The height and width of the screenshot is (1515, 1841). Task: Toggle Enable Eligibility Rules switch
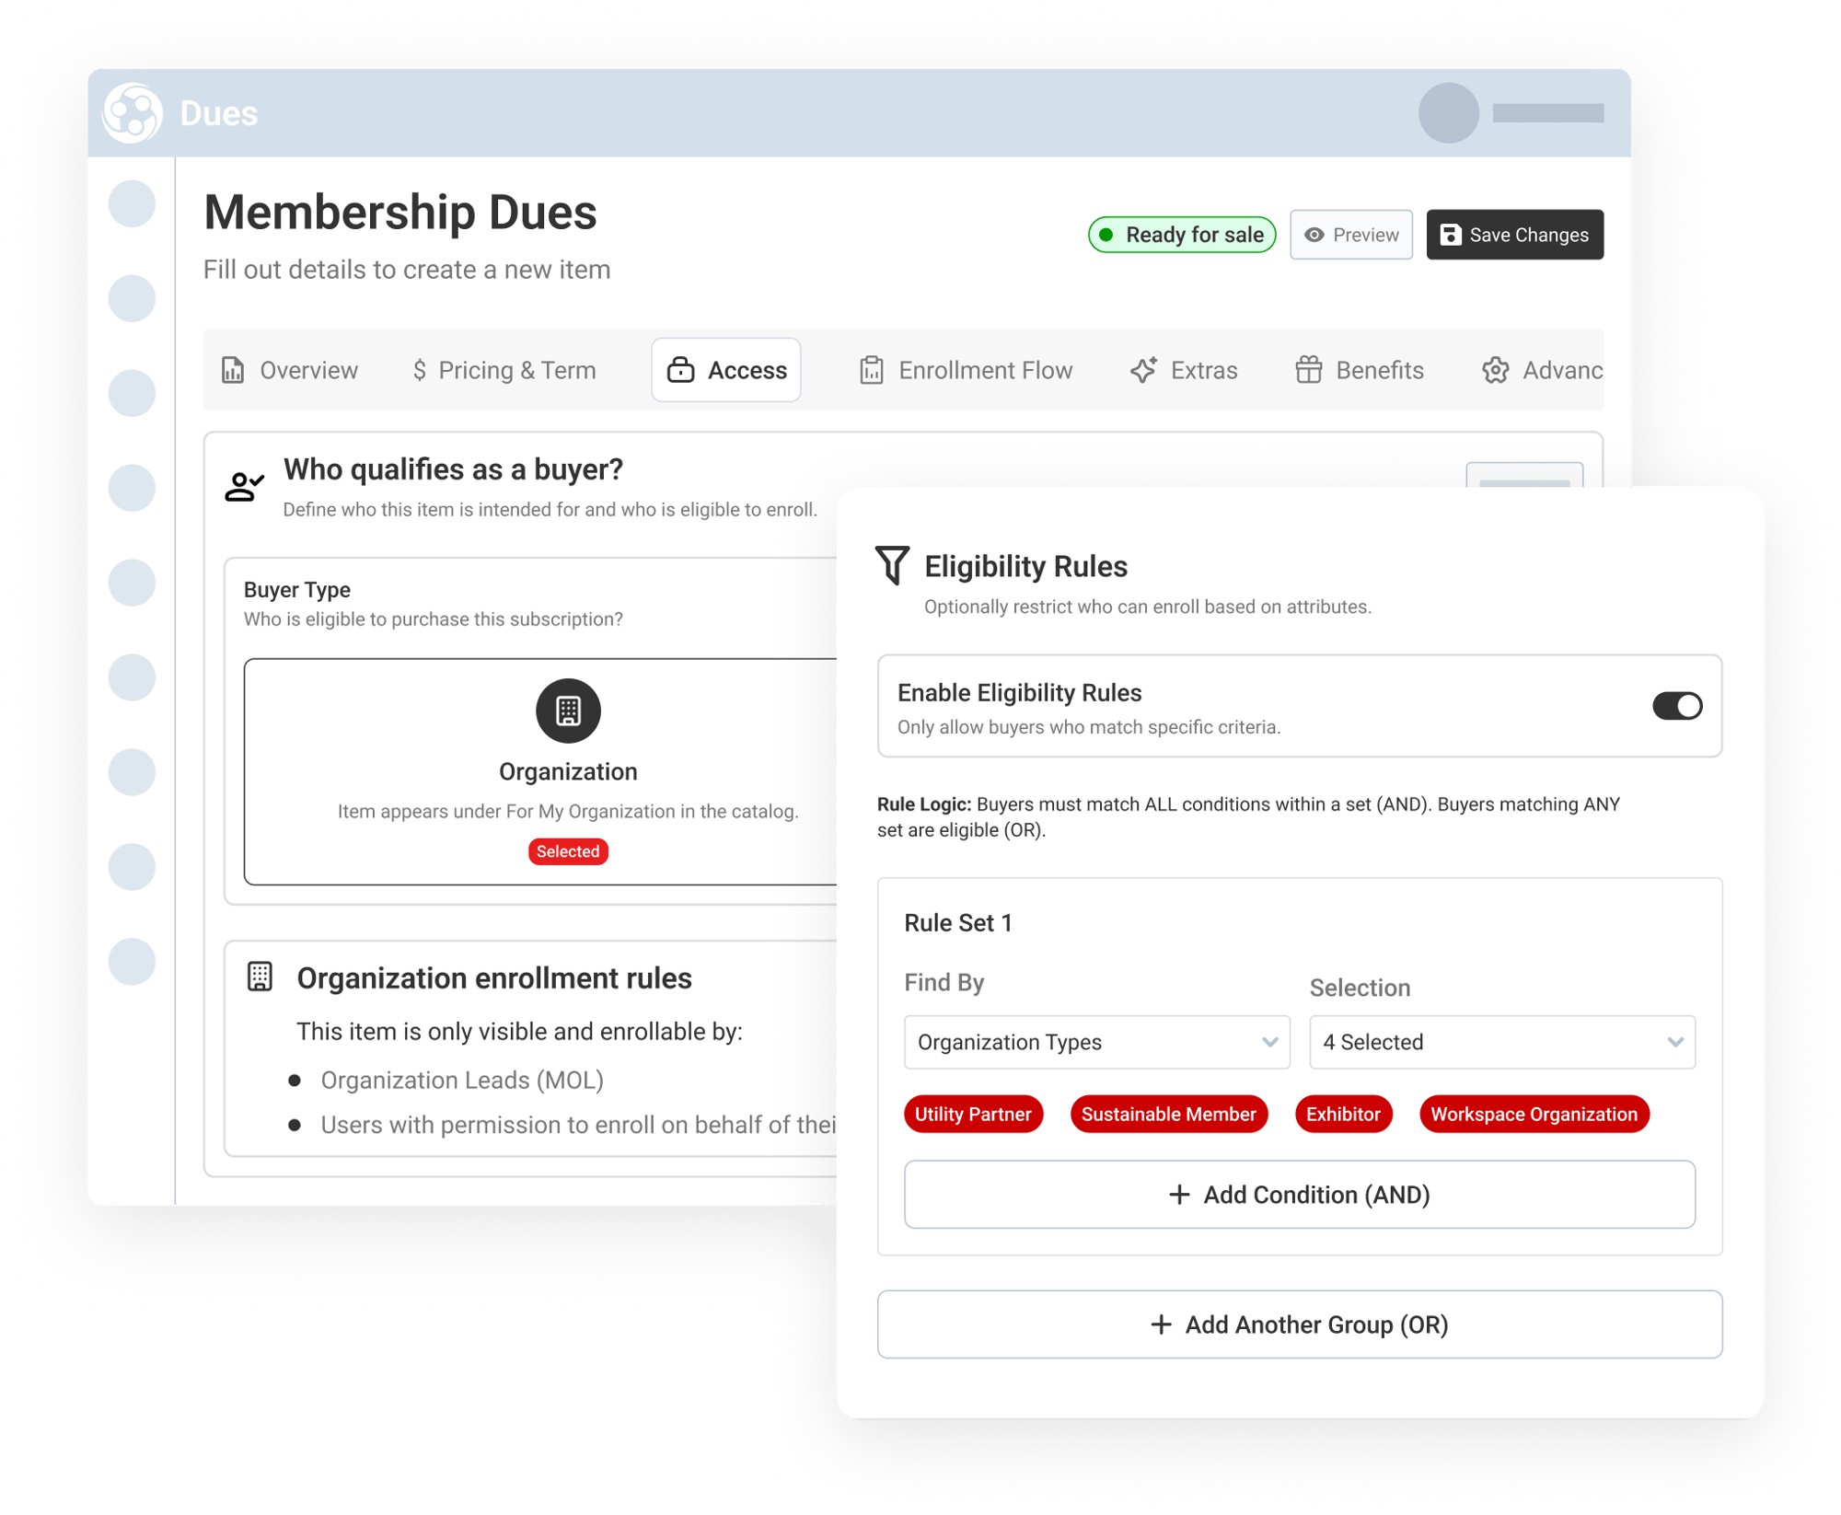(1676, 706)
